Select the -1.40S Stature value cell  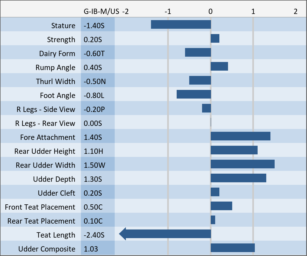(94, 26)
